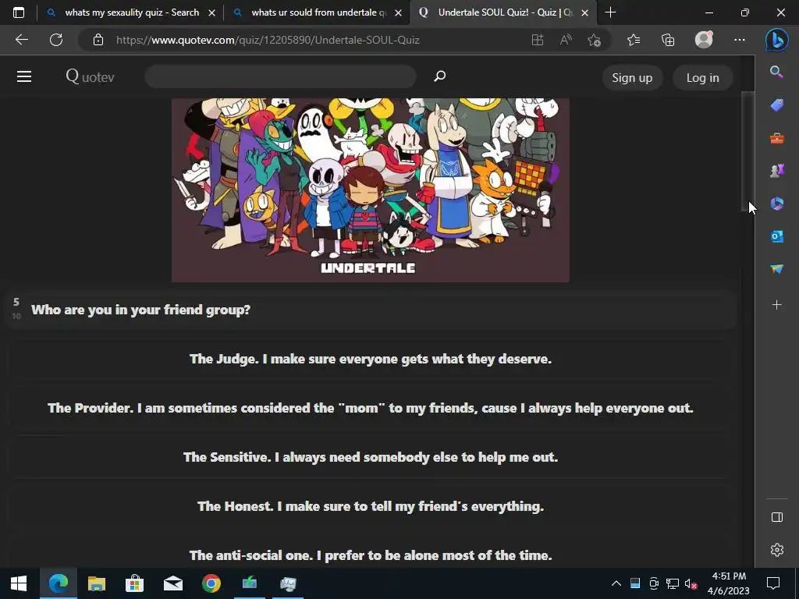Image resolution: width=799 pixels, height=599 pixels.
Task: Open the Windows Start menu
Action: (19, 583)
